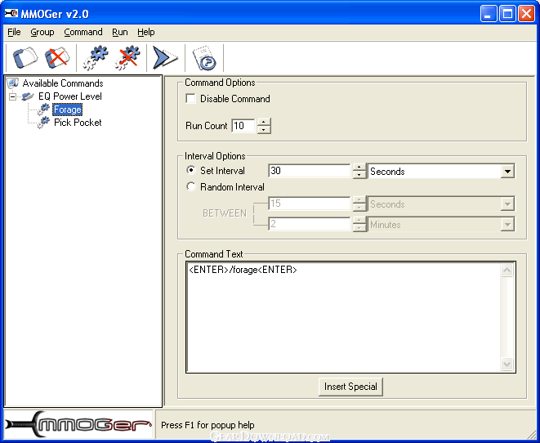Open the Run menu
Viewport: 540px width, 443px height.
pos(120,32)
